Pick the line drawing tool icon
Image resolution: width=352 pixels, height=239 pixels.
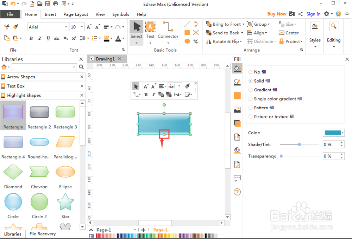coord(187,24)
